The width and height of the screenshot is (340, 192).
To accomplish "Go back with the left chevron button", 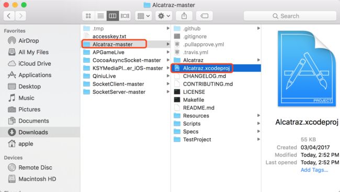I will pyautogui.click(x=9, y=16).
